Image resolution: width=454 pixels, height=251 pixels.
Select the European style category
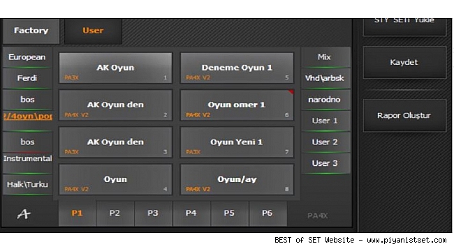pyautogui.click(x=27, y=57)
